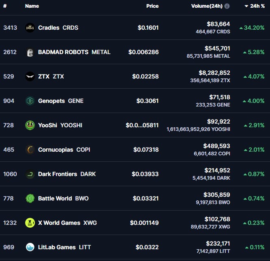
Task: Open the LitLab Games LITT coin page
Action: [x=65, y=247]
